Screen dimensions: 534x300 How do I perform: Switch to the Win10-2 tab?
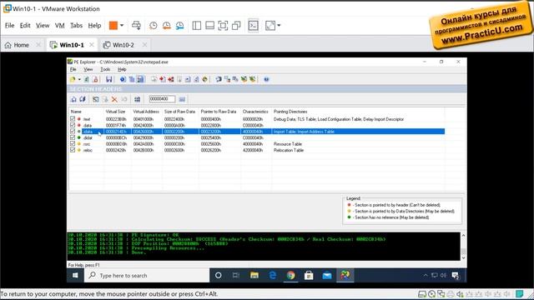coord(123,45)
